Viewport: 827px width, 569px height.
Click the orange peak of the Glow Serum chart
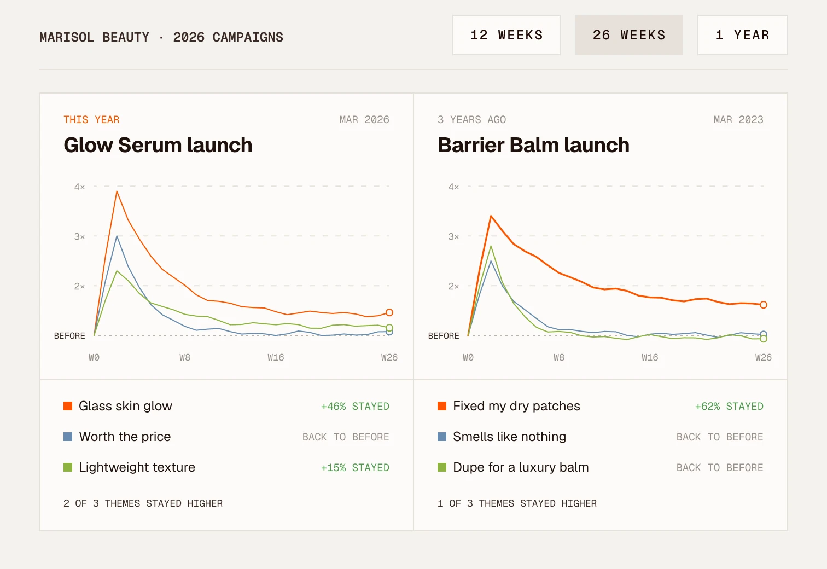[117, 191]
